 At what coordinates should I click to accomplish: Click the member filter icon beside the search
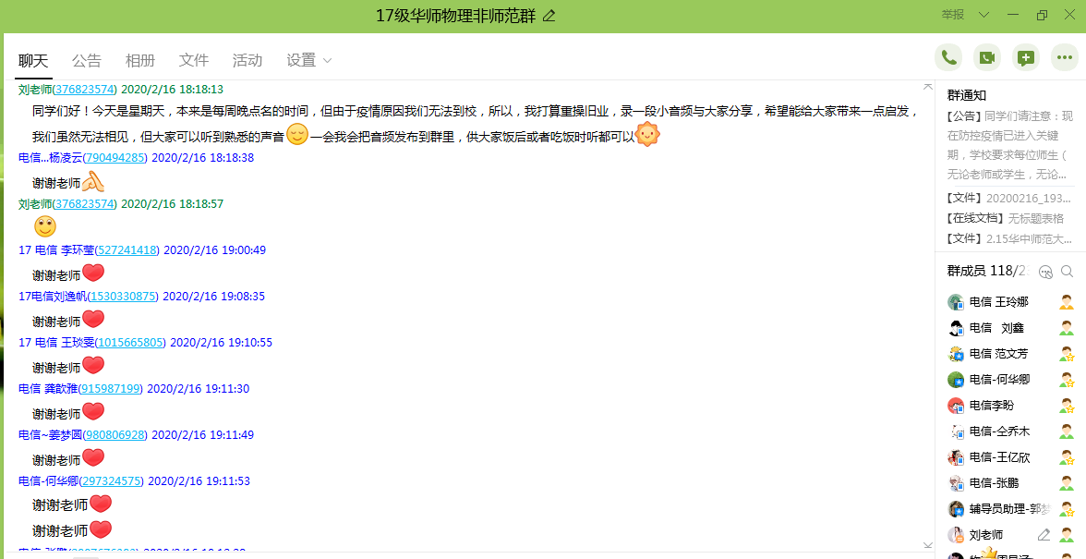[x=1045, y=272]
